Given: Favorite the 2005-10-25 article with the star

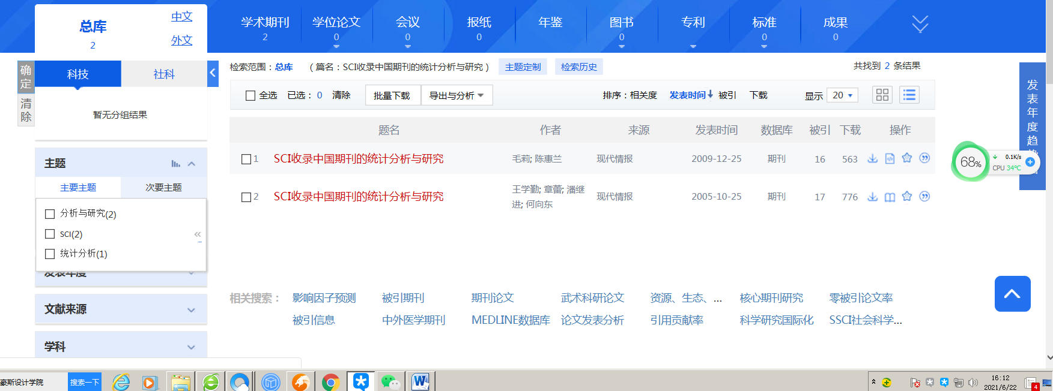Looking at the screenshot, I should click(x=907, y=196).
